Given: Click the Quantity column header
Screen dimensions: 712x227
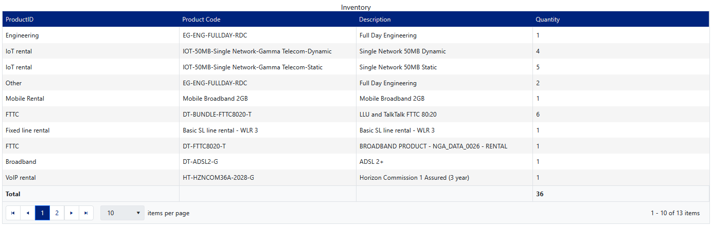Looking at the screenshot, I should click(547, 20).
